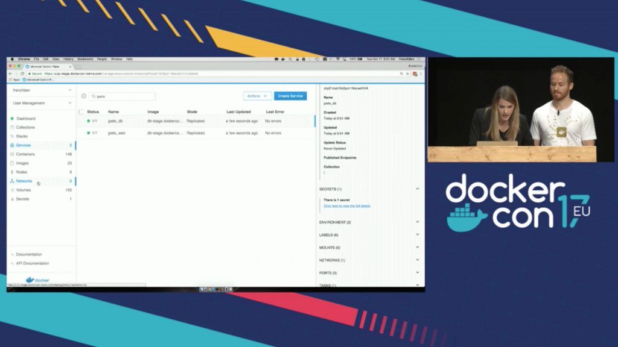The height and width of the screenshot is (347, 618).
Task: Bookmark this page with the star icon
Action: click(407, 73)
